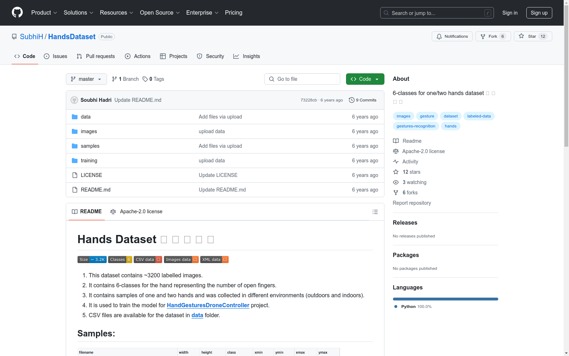Select the README tab
Viewport: 569px width, 356px height.
pos(87,211)
